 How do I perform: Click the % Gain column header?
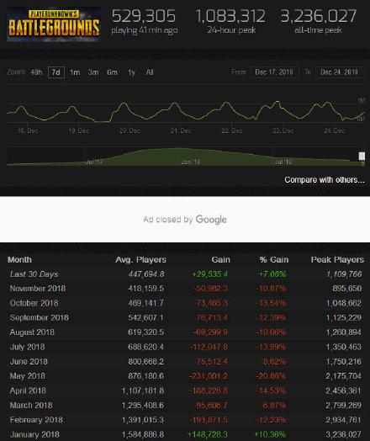click(274, 259)
